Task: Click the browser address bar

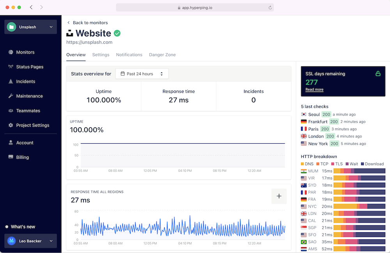Action: pos(195,7)
